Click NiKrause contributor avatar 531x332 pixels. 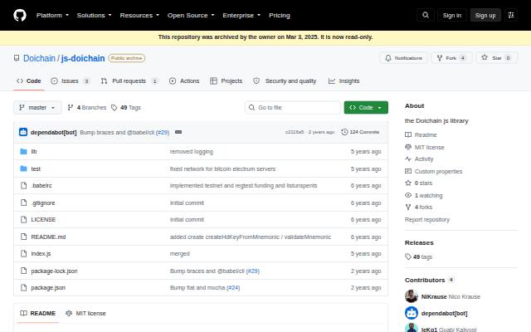[x=412, y=296]
